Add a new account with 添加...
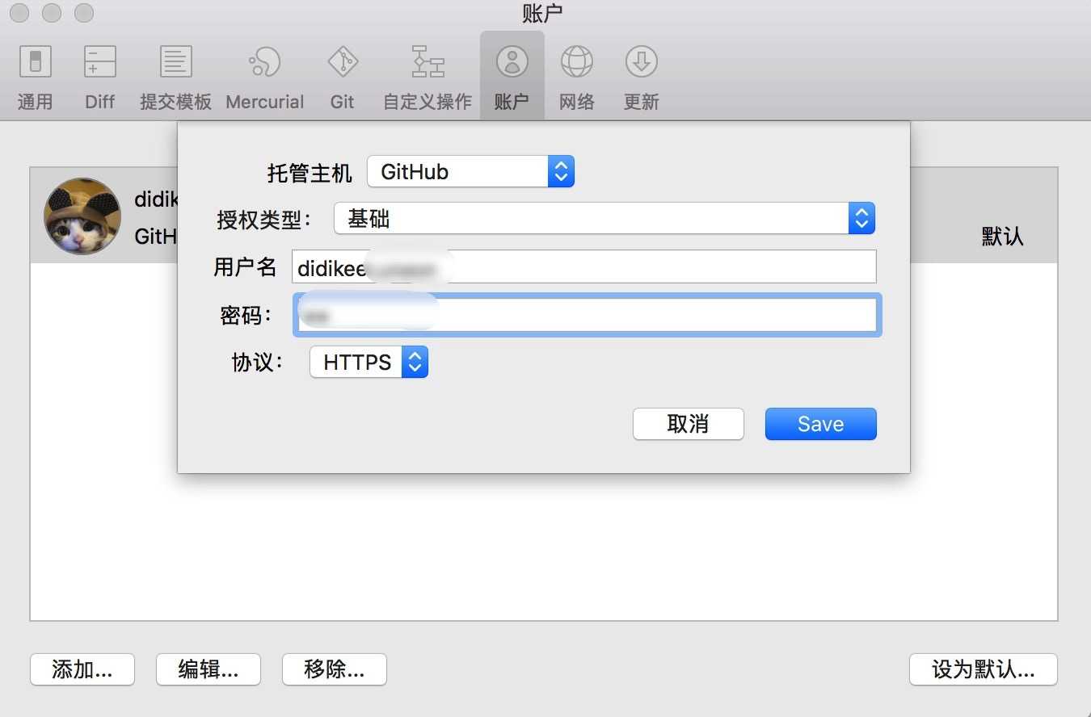Screen dimensions: 1091x717 tap(82, 669)
